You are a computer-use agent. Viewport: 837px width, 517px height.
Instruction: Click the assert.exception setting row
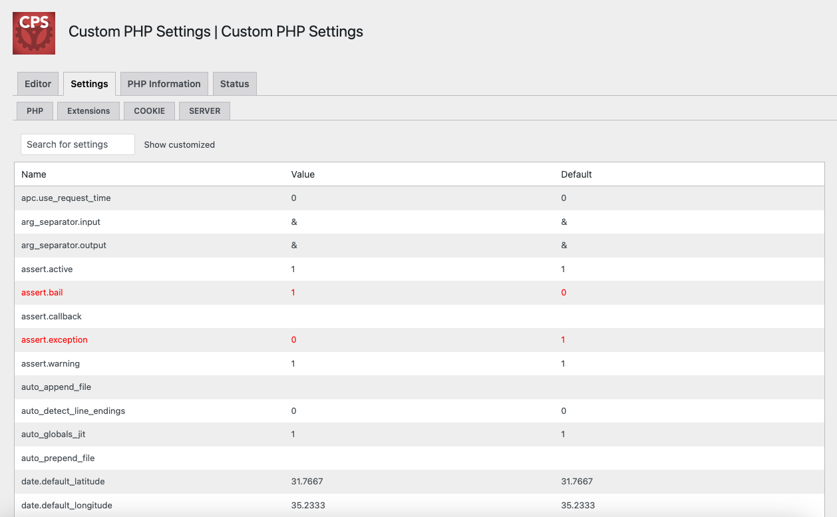point(55,339)
